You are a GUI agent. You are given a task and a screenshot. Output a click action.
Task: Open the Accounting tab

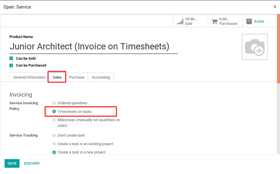tap(101, 77)
